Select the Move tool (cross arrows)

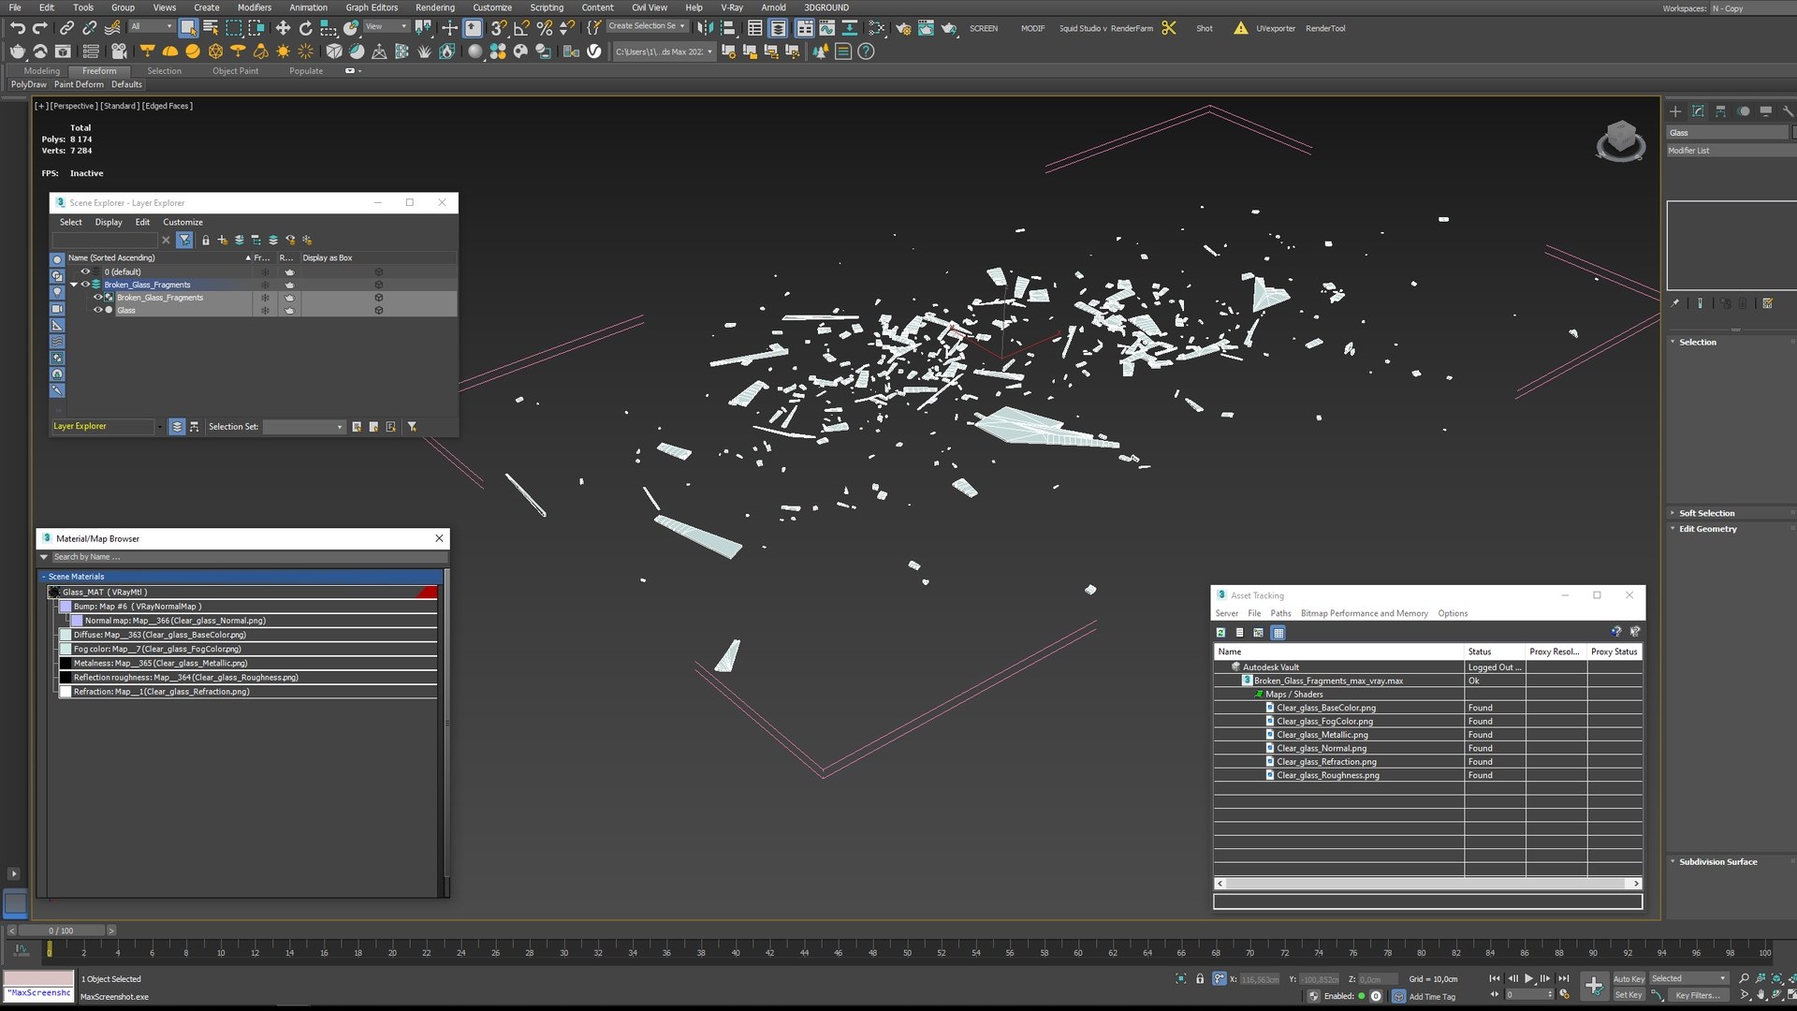click(x=283, y=28)
